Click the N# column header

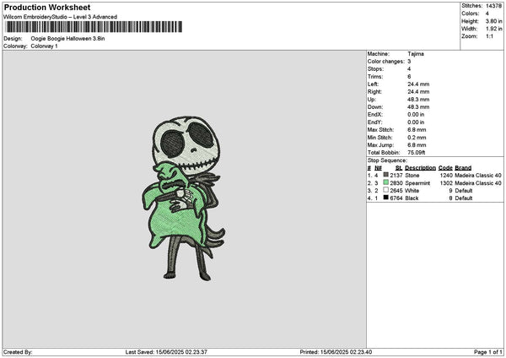click(x=378, y=168)
